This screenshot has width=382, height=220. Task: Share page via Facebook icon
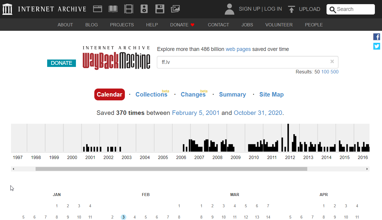pyautogui.click(x=377, y=37)
